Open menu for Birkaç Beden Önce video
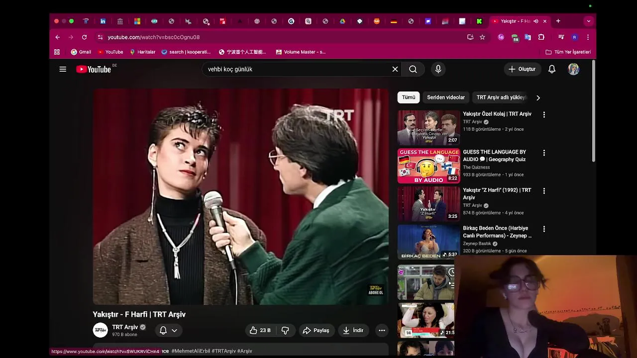 tap(544, 229)
